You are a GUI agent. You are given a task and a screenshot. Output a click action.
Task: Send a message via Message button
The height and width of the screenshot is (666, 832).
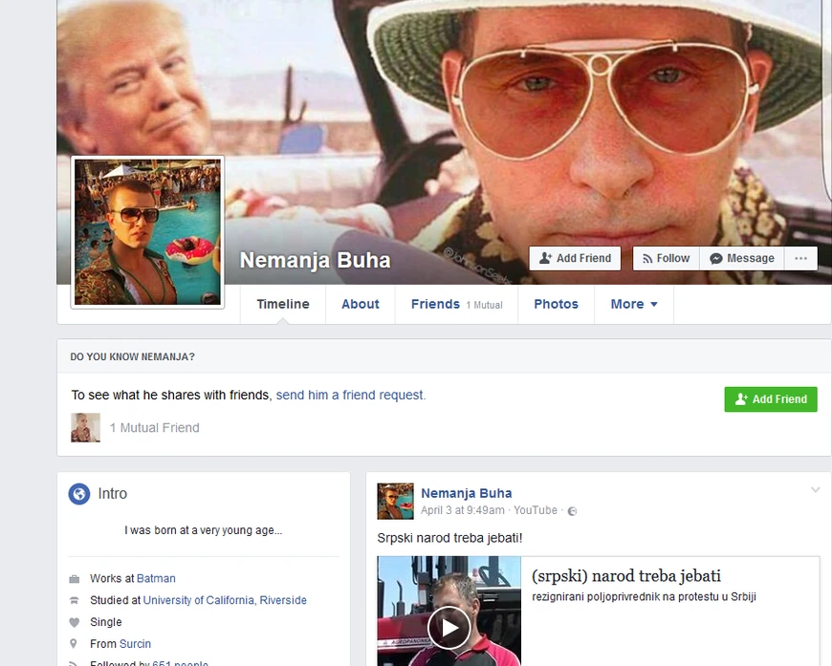click(x=742, y=258)
